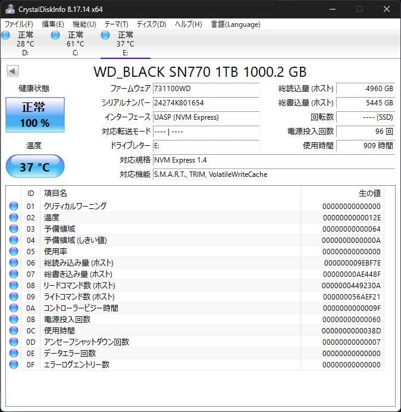Open the ディスク(D) menu
The width and height of the screenshot is (401, 412).
tap(152, 24)
